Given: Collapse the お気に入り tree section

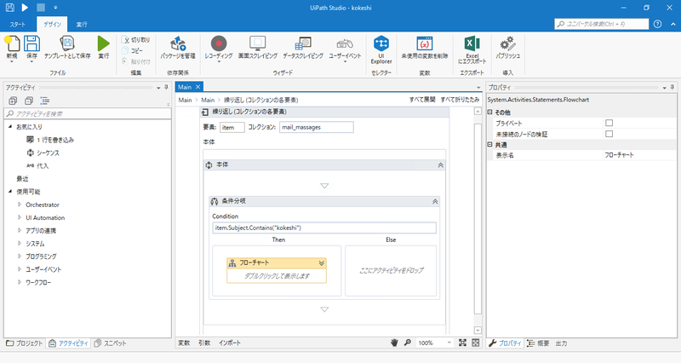Looking at the screenshot, I should [10, 126].
